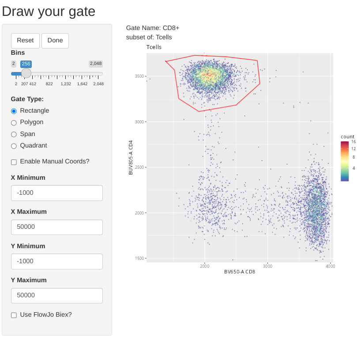Toggle the Use FlowJo Biex checkbox
Screen dimensions: 361x356
pyautogui.click(x=14, y=315)
